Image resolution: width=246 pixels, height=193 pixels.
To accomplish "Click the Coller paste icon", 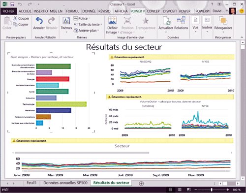I will tap(7, 21).
